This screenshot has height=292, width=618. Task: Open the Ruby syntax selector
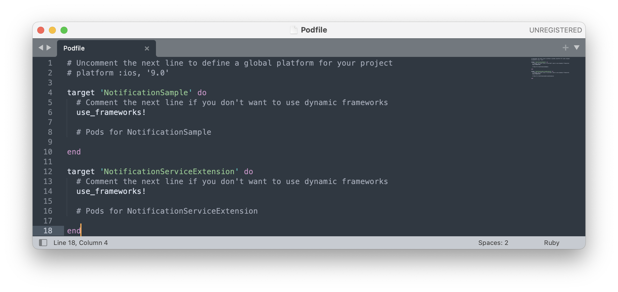[x=551, y=243]
